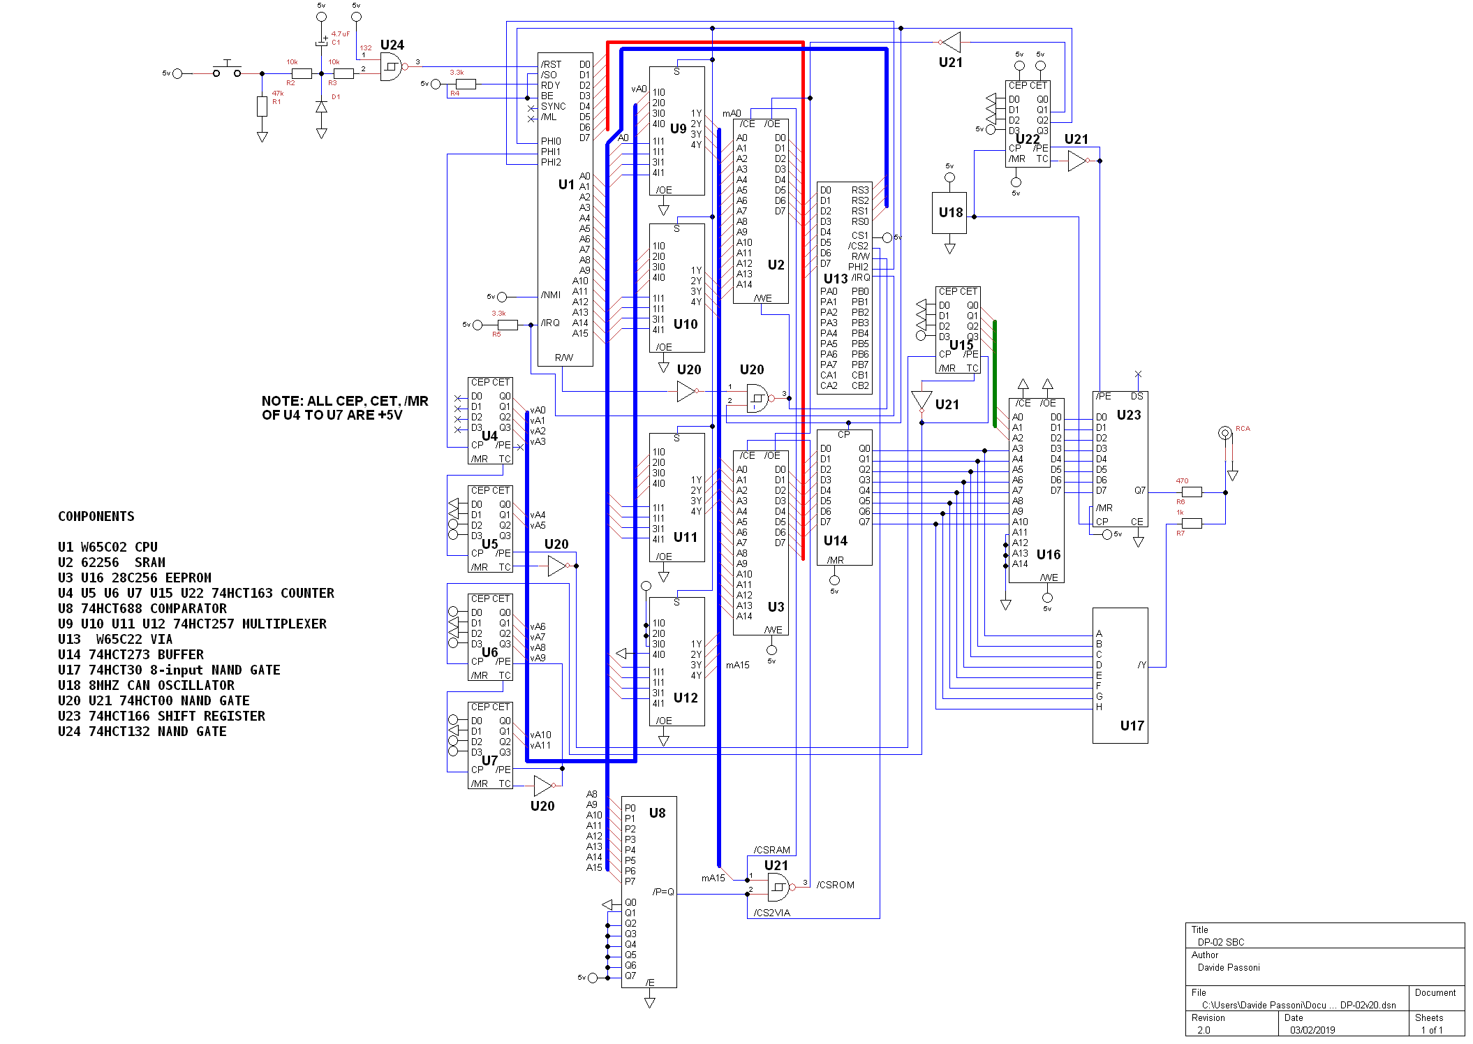1473x1044 pixels.
Task: Click the 4.7uF capacitor C1
Action: click(321, 43)
